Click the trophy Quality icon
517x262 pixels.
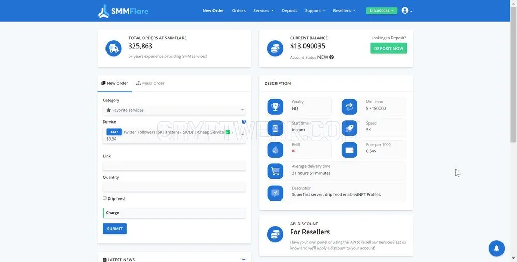[276, 107]
